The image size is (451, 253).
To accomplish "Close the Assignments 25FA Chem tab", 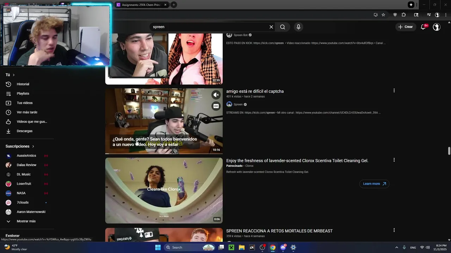I will pyautogui.click(x=165, y=5).
